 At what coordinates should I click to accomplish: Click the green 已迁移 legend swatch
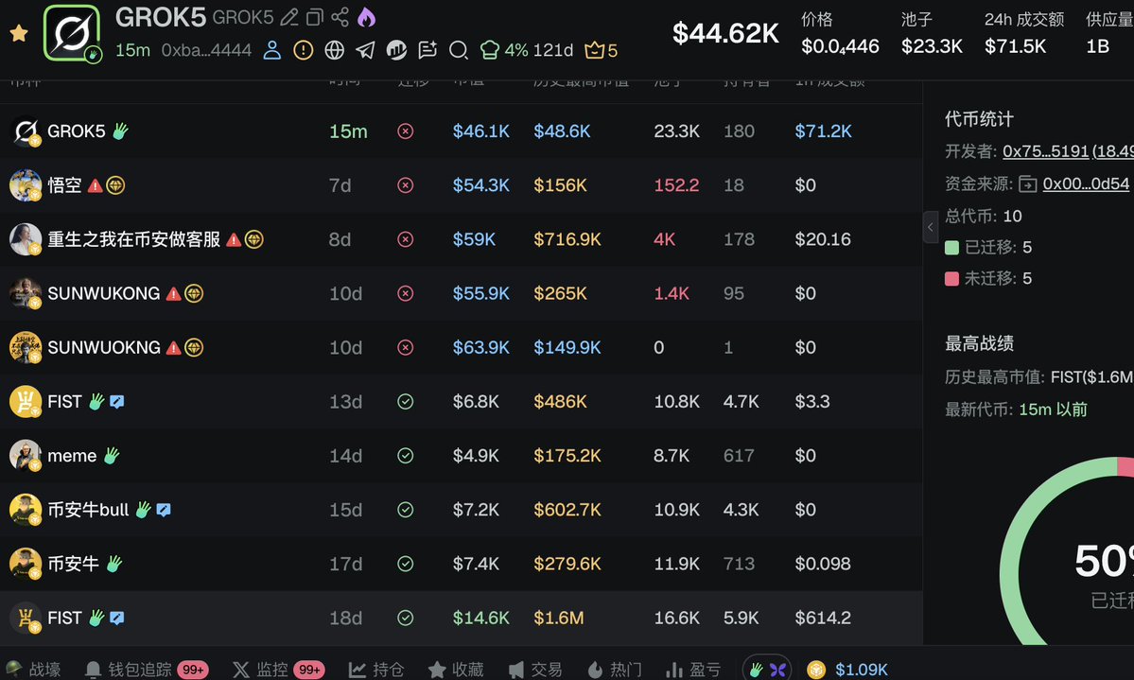(x=951, y=248)
